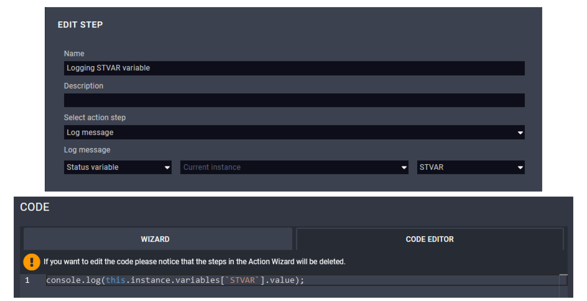587x301 pixels.
Task: Click the empty Description input field
Action: 294,100
